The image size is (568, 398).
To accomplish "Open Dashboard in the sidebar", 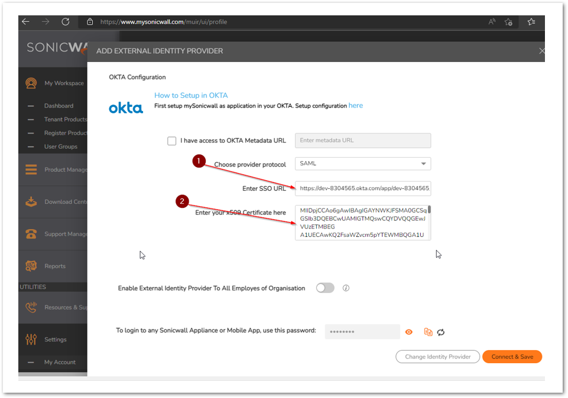I will pos(59,106).
